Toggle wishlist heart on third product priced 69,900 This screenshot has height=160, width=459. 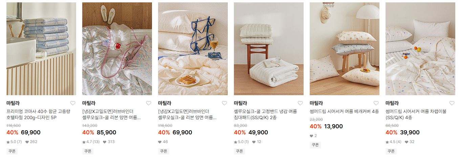[x=224, y=103]
